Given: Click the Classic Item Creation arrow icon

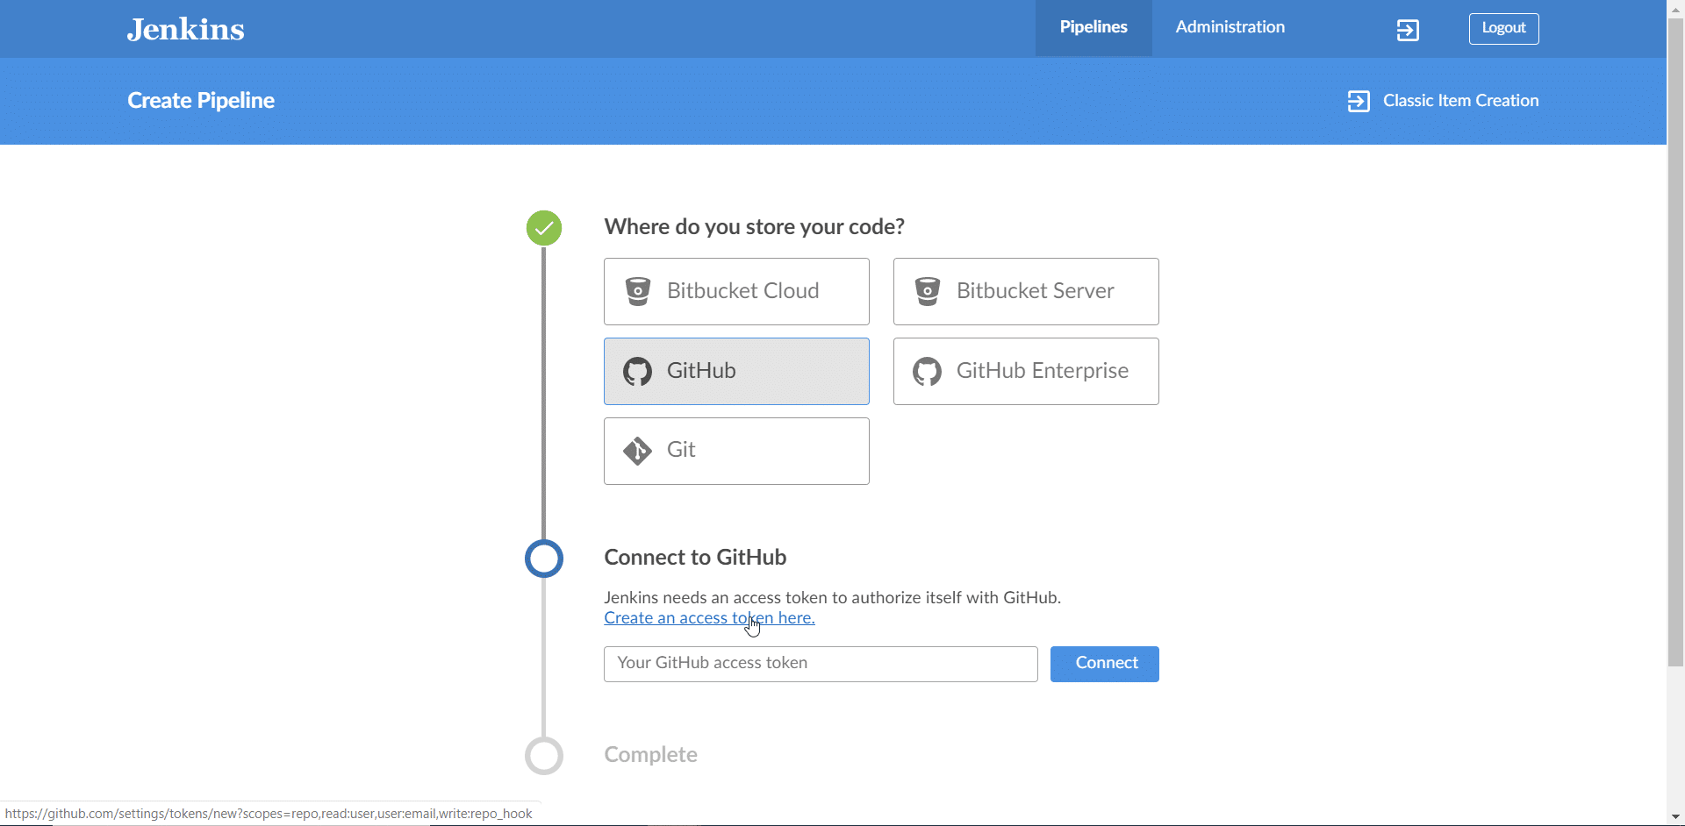Looking at the screenshot, I should coord(1359,102).
